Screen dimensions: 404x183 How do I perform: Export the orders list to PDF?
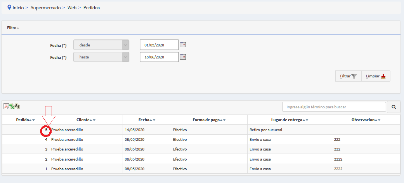(x=6, y=106)
